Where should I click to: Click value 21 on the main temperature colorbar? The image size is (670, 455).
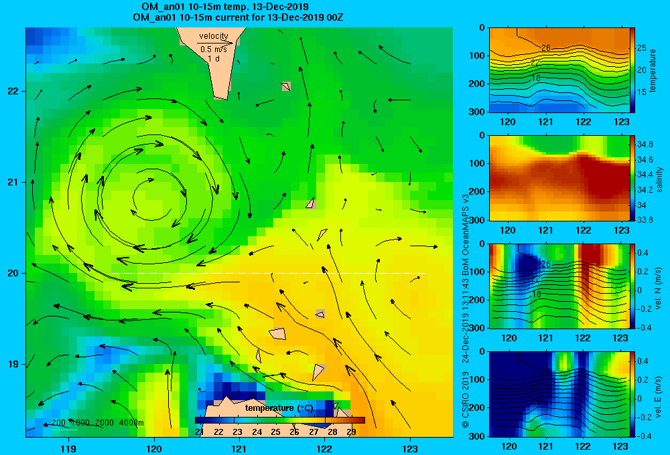tap(200, 432)
